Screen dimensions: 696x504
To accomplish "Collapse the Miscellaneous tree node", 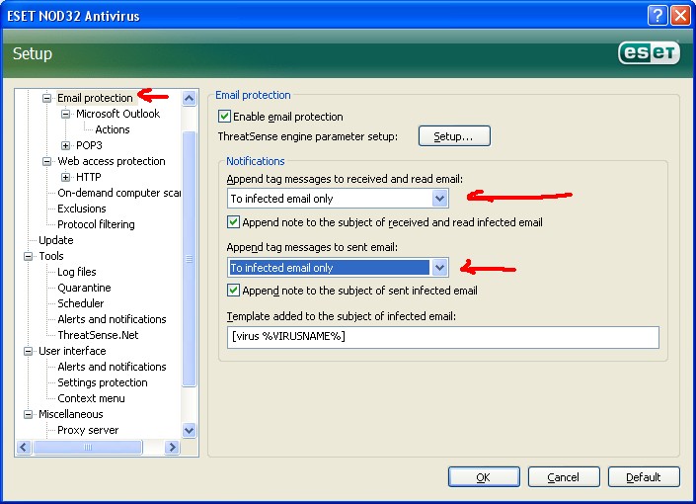I will [28, 414].
